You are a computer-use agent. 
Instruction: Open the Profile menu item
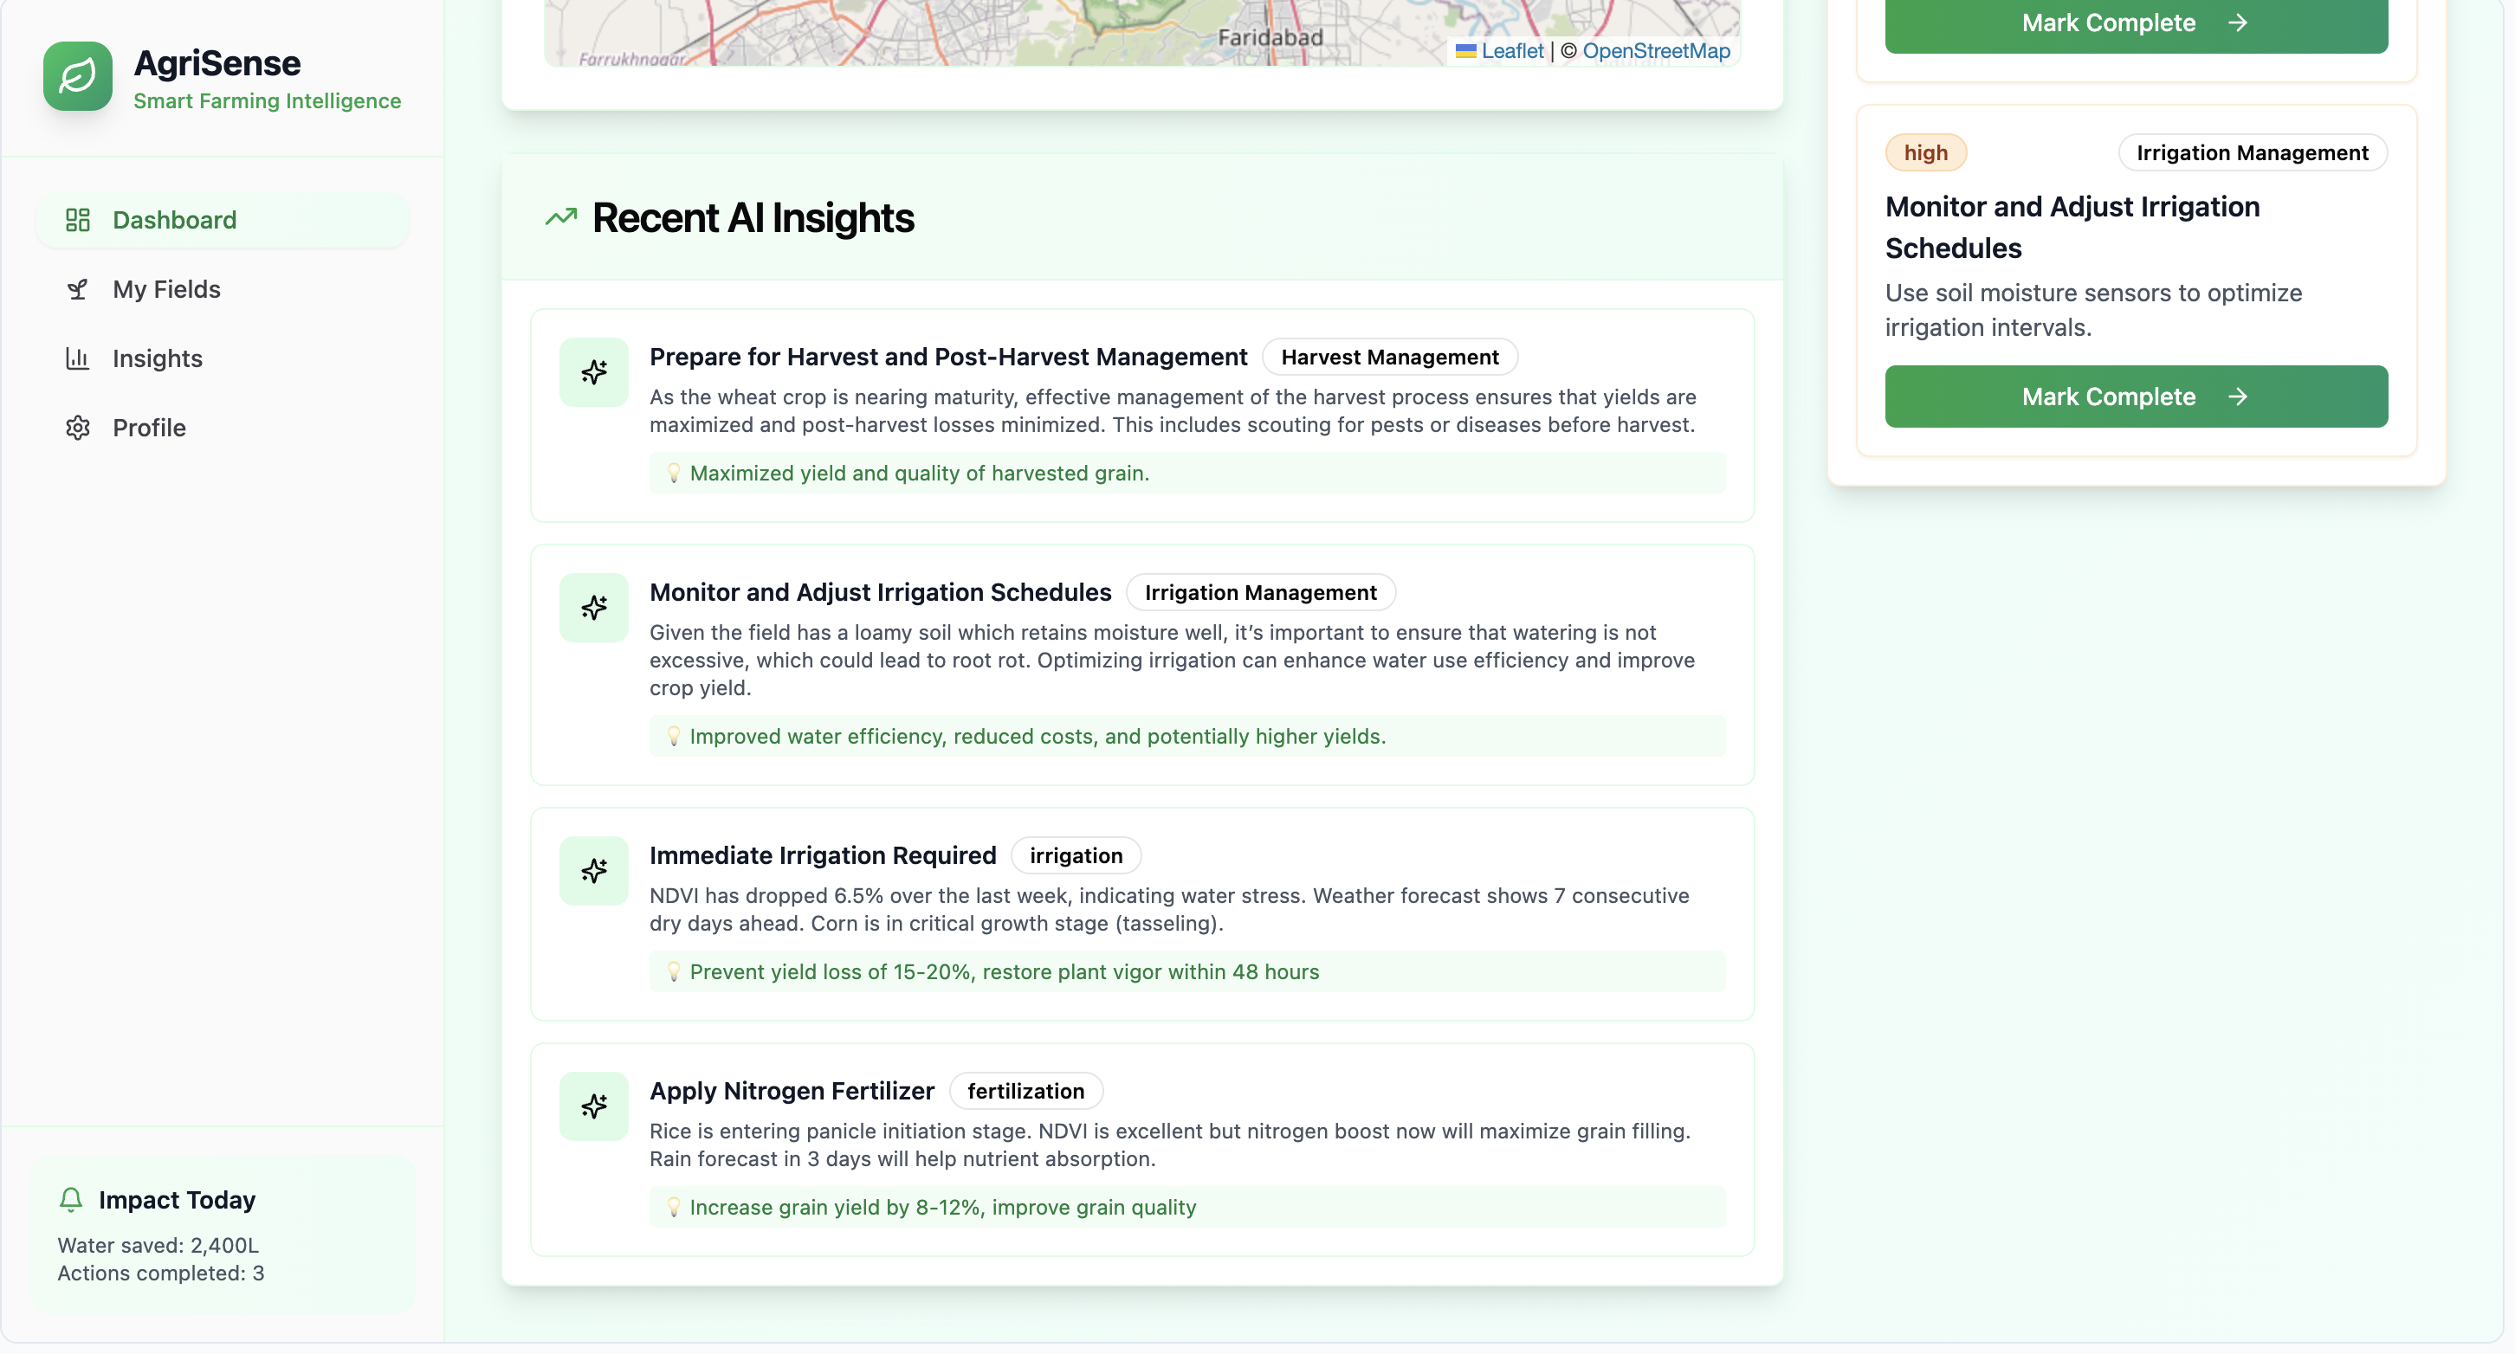pyautogui.click(x=148, y=428)
